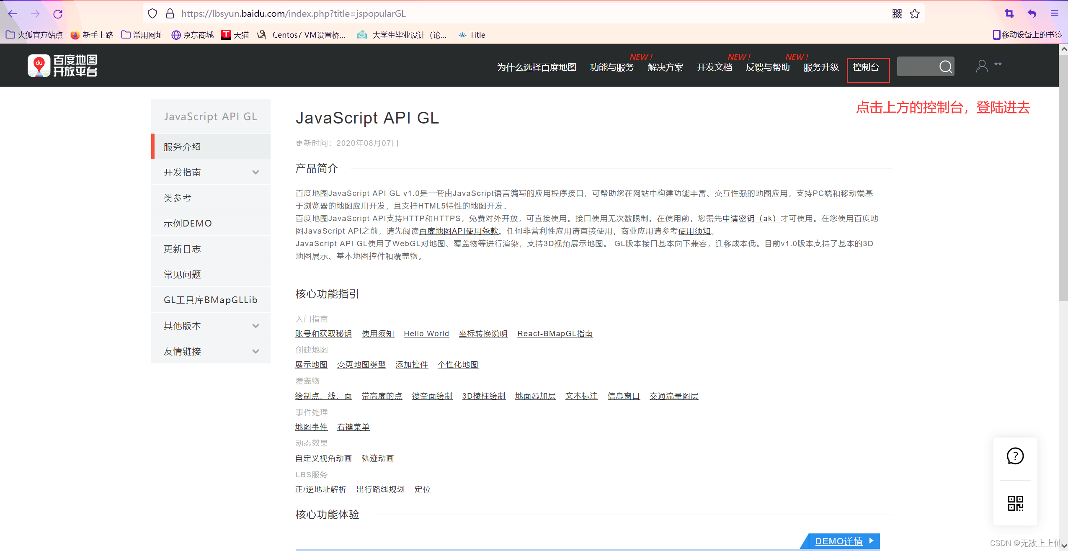
Task: Expand the 开发指南 sidebar section
Action: point(255,172)
